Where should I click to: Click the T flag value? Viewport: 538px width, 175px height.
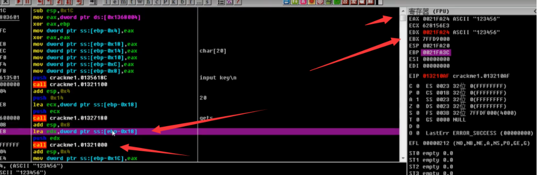point(418,120)
